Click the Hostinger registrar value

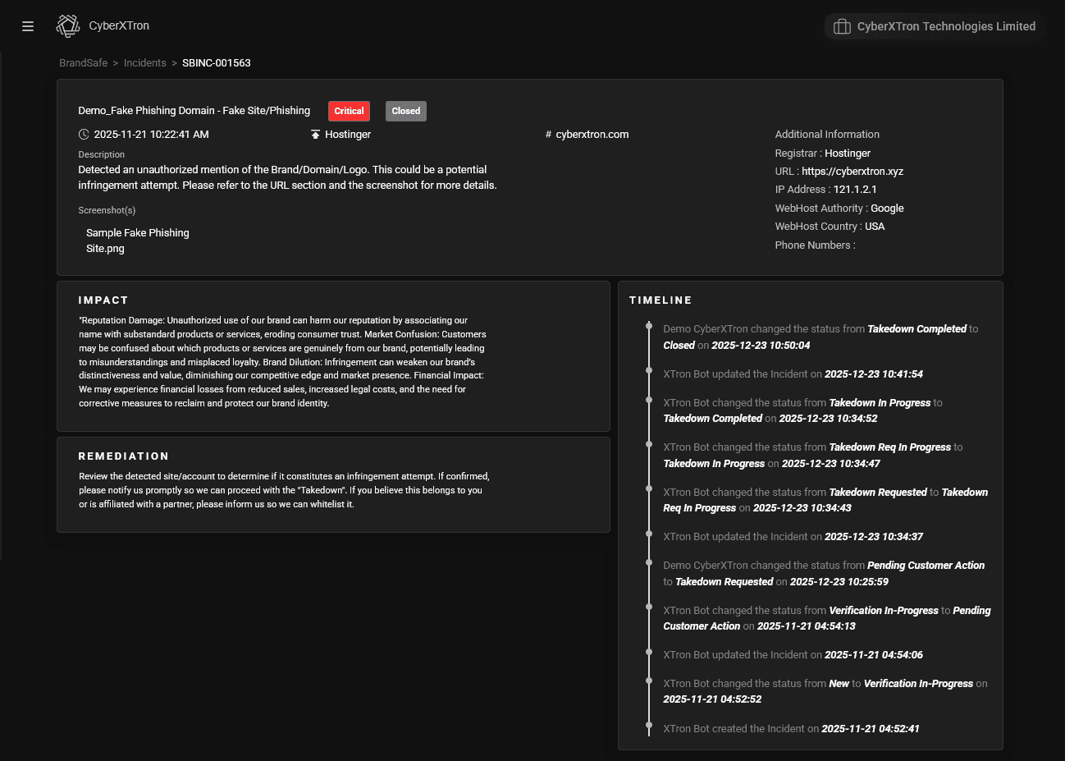848,153
